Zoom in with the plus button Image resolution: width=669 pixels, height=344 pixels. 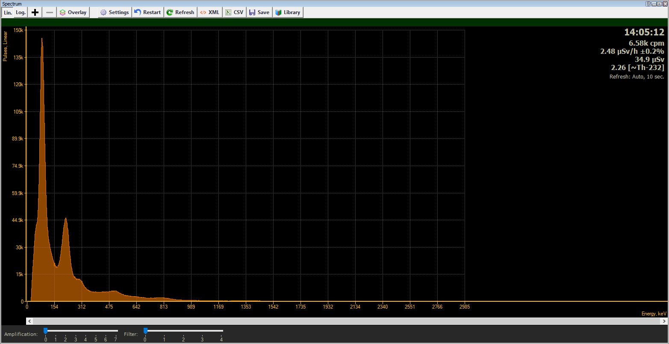35,12
